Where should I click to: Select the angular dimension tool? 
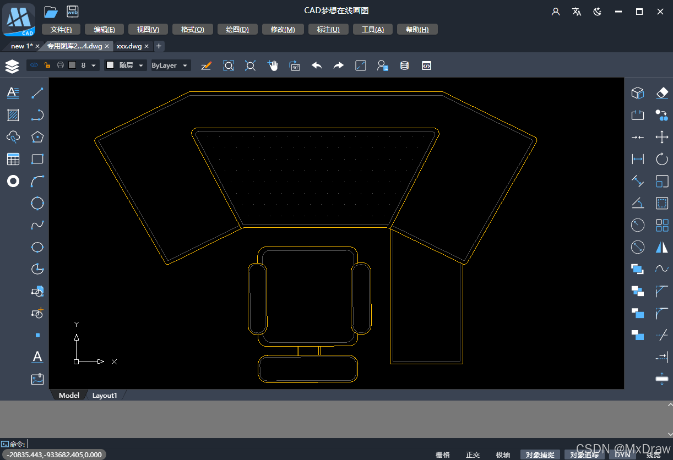point(638,203)
